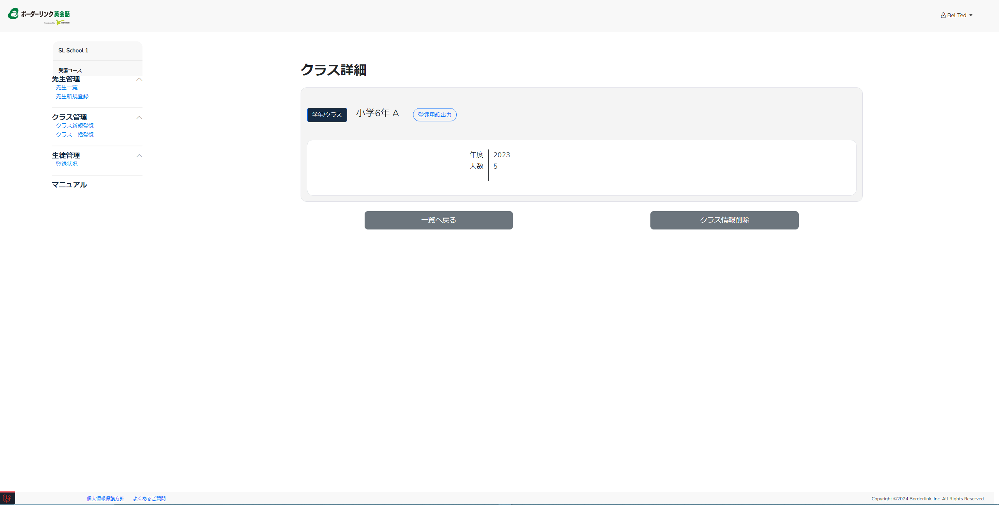
Task: Go to クラス一括登録 page
Action: (75, 135)
